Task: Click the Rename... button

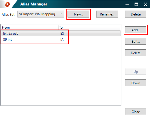Action: click(x=107, y=14)
